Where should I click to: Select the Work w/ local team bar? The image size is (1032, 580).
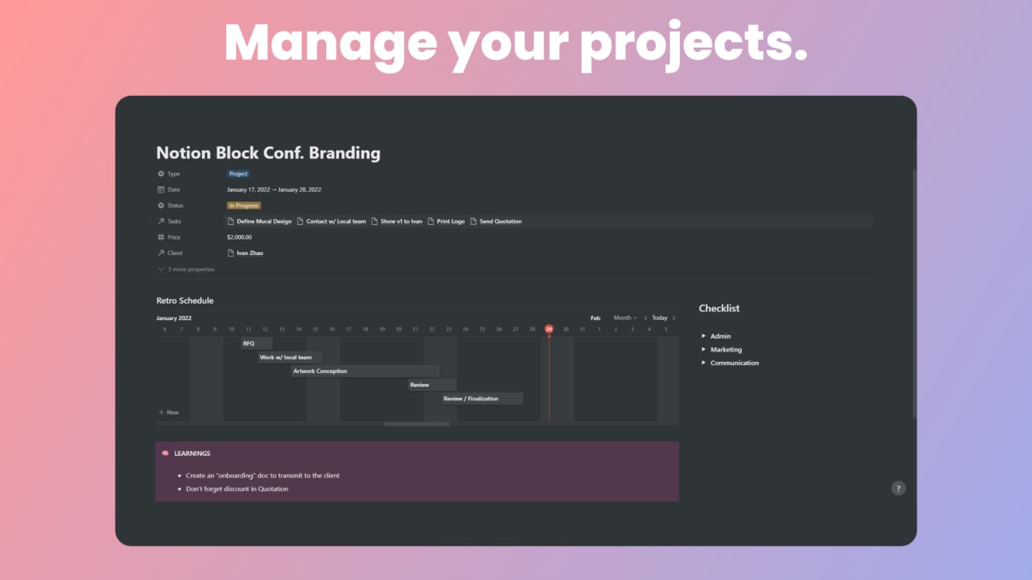click(289, 357)
